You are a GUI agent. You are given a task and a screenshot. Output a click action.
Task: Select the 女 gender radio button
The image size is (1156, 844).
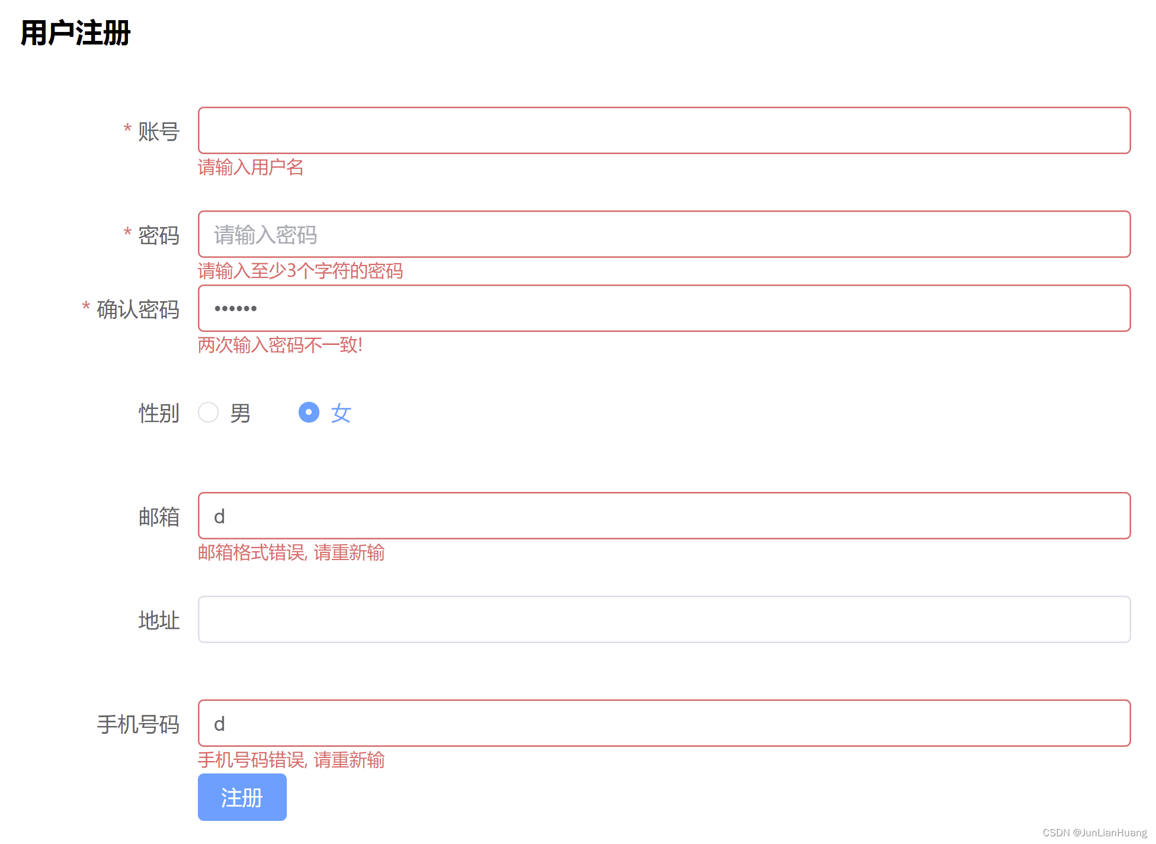coord(309,412)
